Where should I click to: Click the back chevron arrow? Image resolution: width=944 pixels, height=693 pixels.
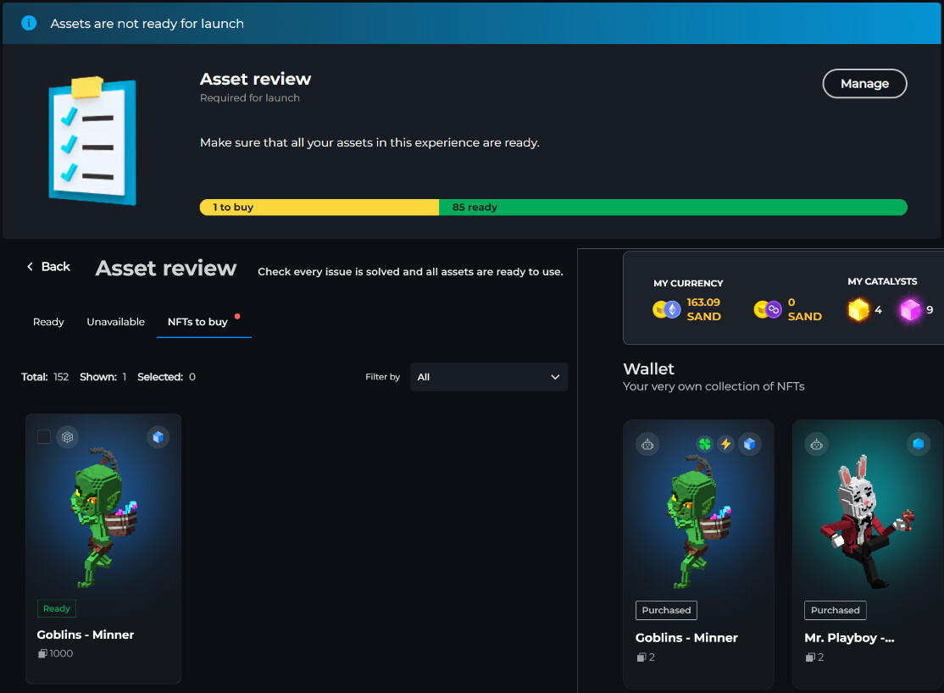(x=30, y=266)
